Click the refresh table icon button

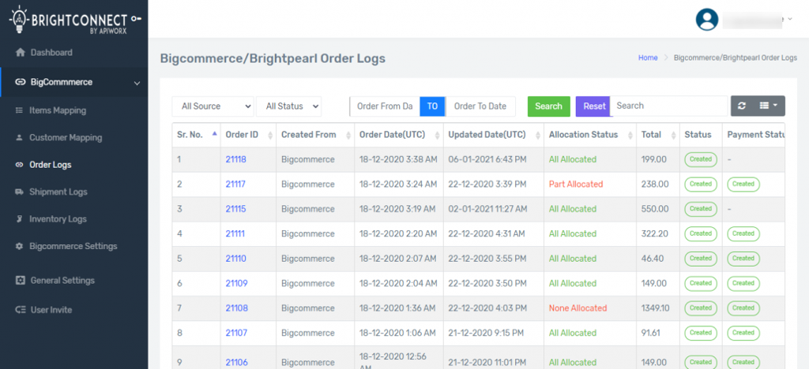pos(742,106)
